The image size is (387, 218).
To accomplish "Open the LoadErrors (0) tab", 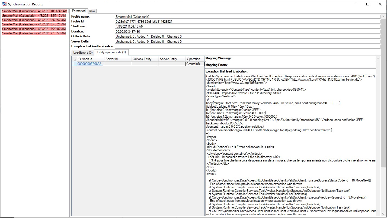I will point(83,52).
